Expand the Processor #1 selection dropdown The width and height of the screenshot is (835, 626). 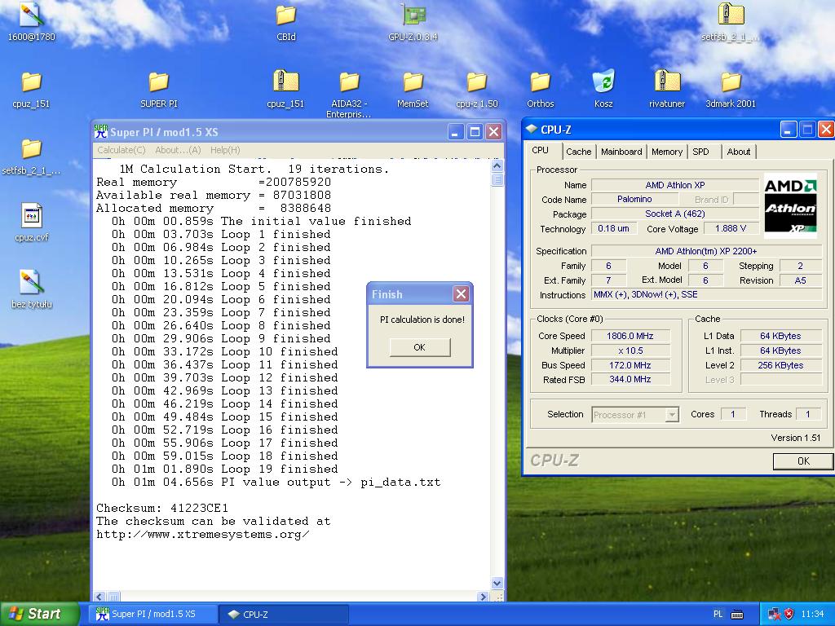(672, 415)
